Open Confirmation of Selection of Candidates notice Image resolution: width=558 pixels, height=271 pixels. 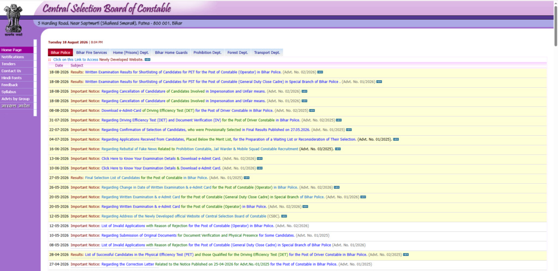pos(205,130)
